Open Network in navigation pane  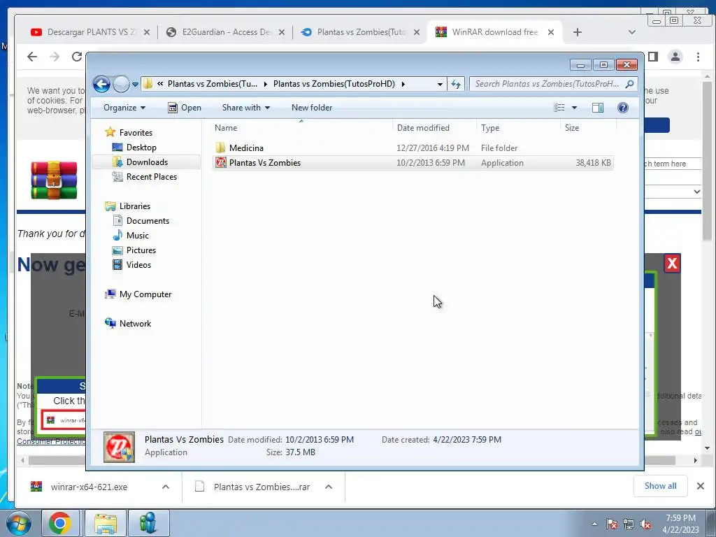point(135,323)
